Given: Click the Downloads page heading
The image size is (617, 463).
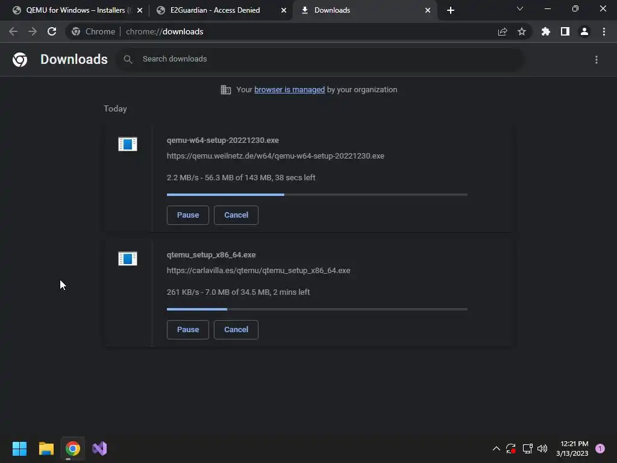Looking at the screenshot, I should click(x=74, y=60).
